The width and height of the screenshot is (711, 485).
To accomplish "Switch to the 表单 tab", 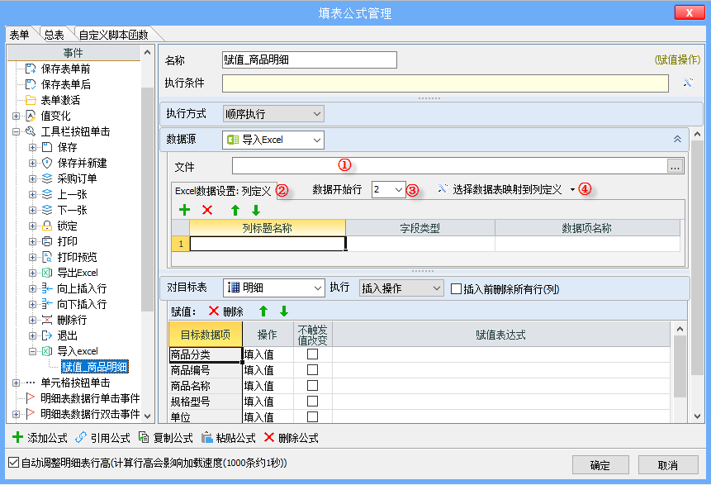I will point(19,35).
